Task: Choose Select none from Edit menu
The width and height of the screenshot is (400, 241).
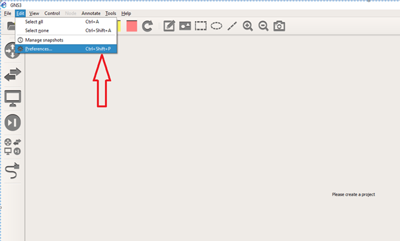Action: pyautogui.click(x=66, y=30)
